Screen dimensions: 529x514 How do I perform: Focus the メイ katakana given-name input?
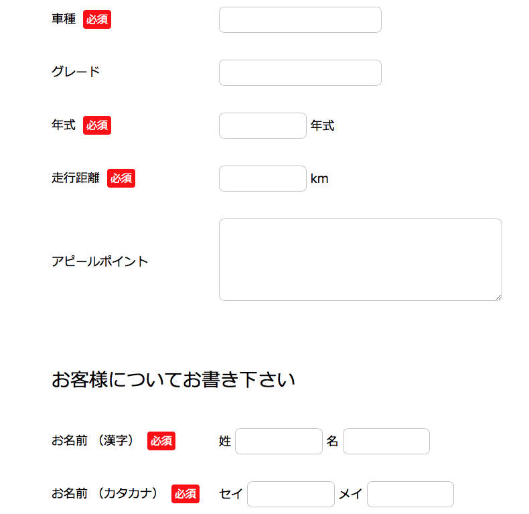click(x=410, y=494)
